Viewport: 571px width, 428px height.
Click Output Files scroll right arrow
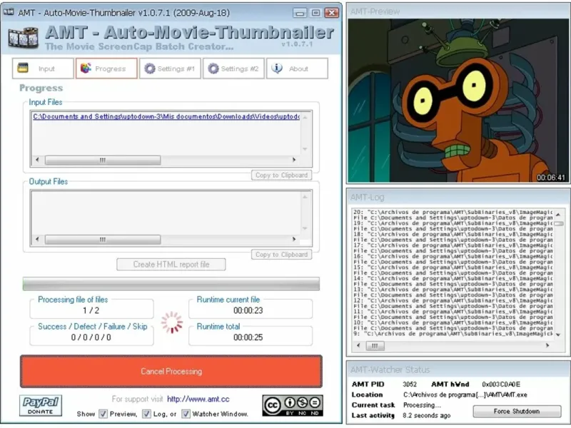pyautogui.click(x=294, y=239)
